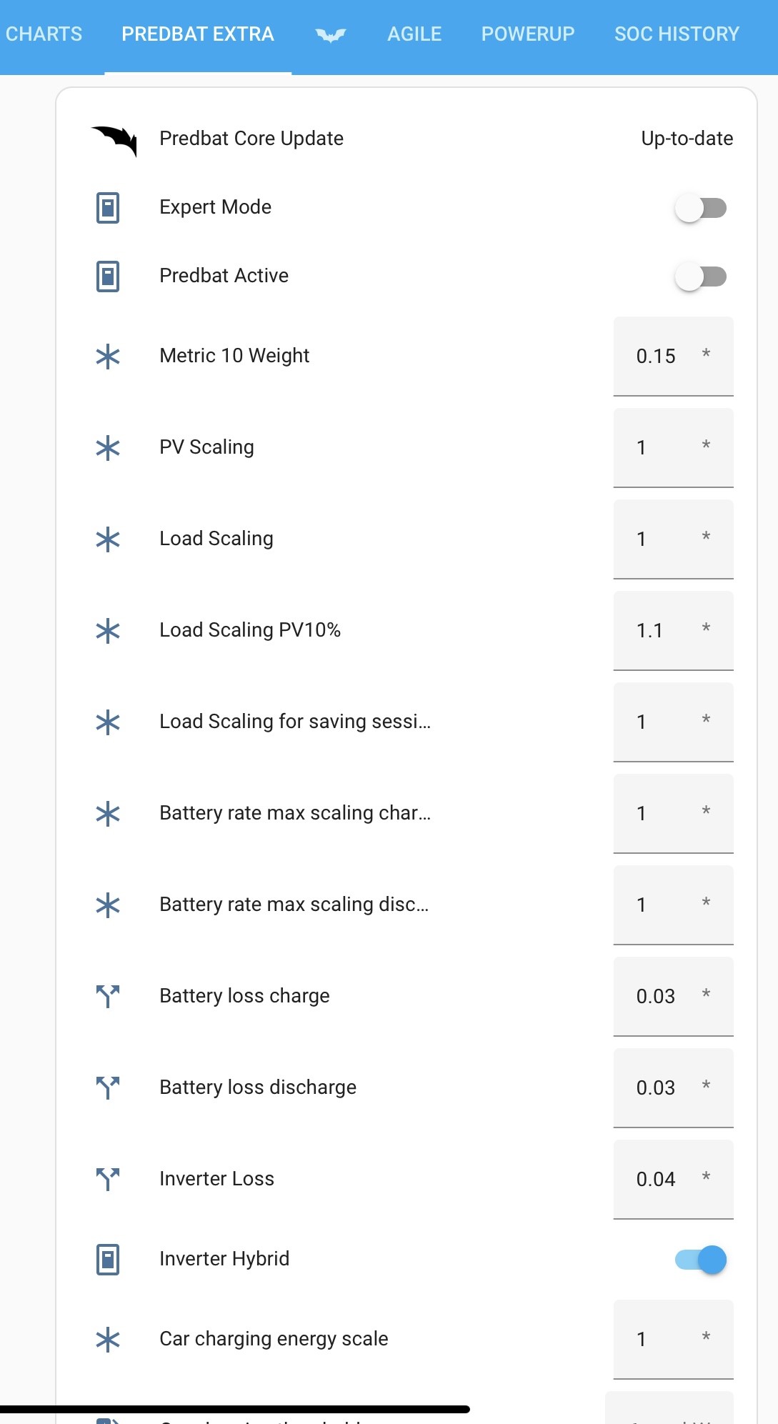This screenshot has height=1424, width=778.
Task: Turn on the Predbat Active switch
Action: coord(701,277)
